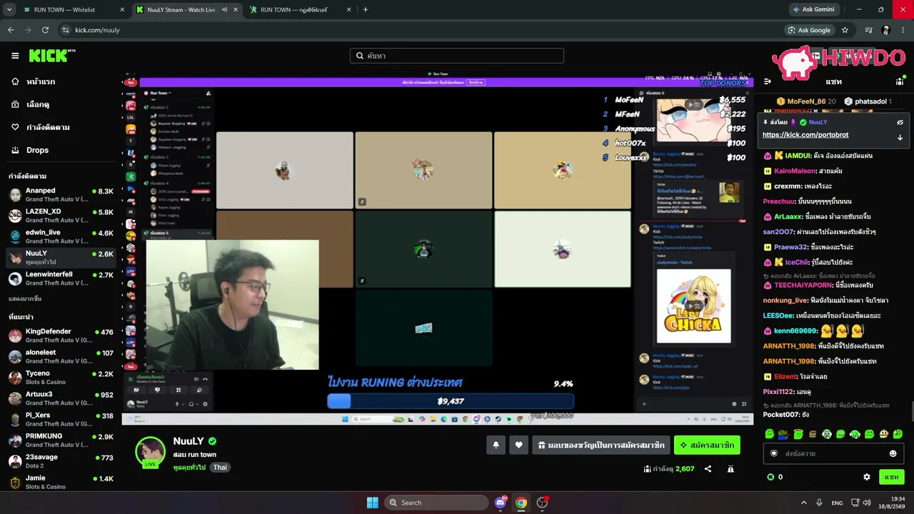Open the emoji picker in chat box
Screen dimensions: 914x514
[893, 453]
